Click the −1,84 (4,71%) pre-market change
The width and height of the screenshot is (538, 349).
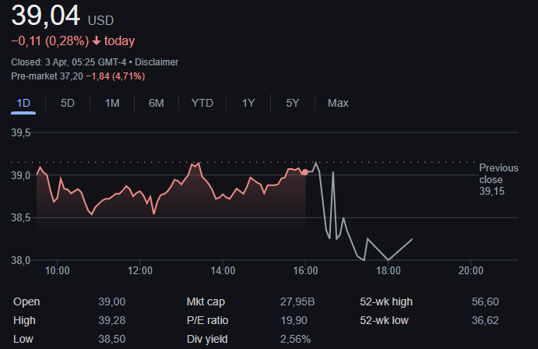pos(115,76)
